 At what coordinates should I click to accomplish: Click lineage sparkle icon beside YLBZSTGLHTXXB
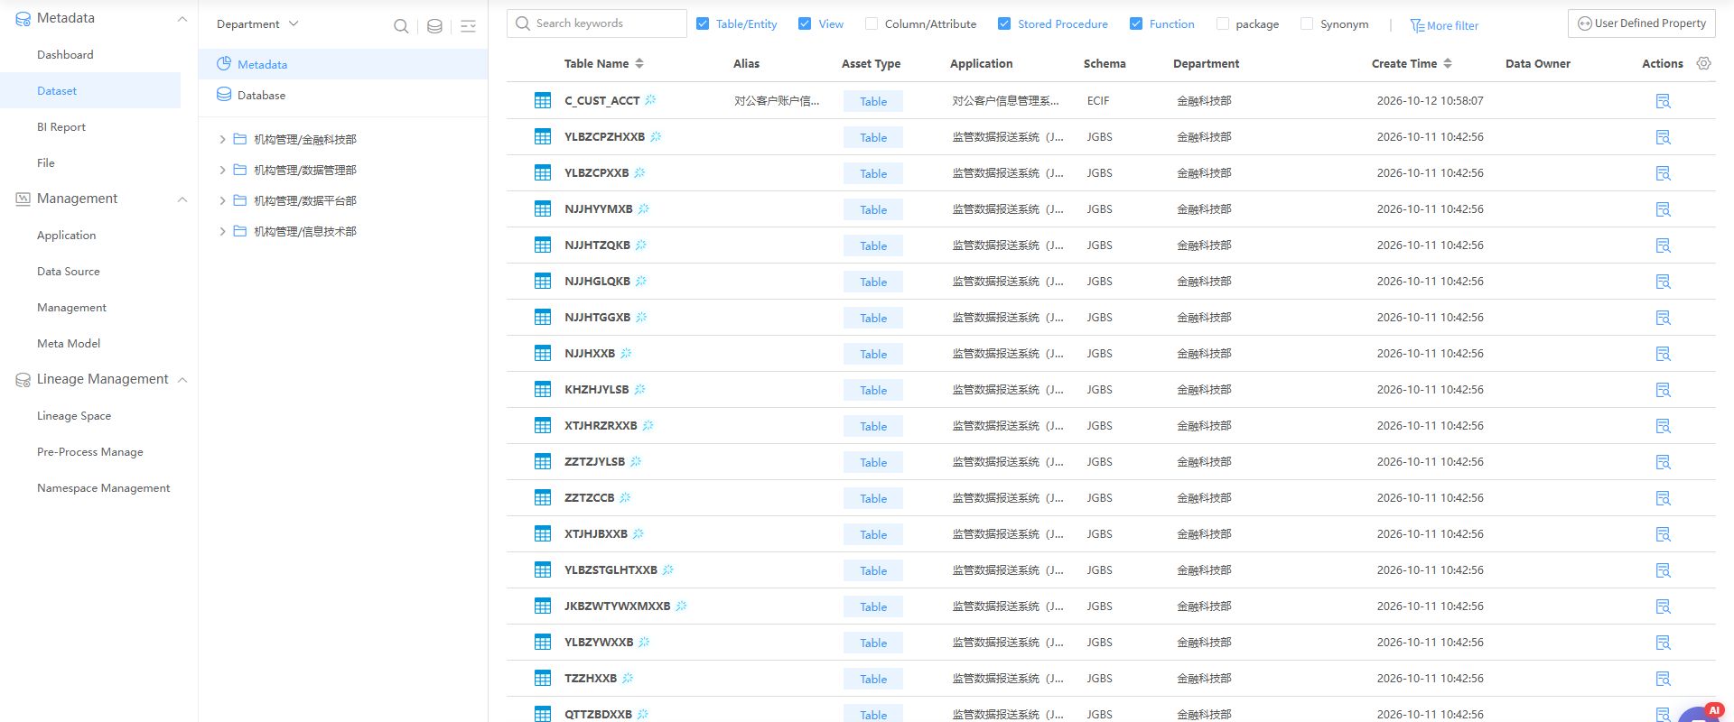(x=668, y=569)
